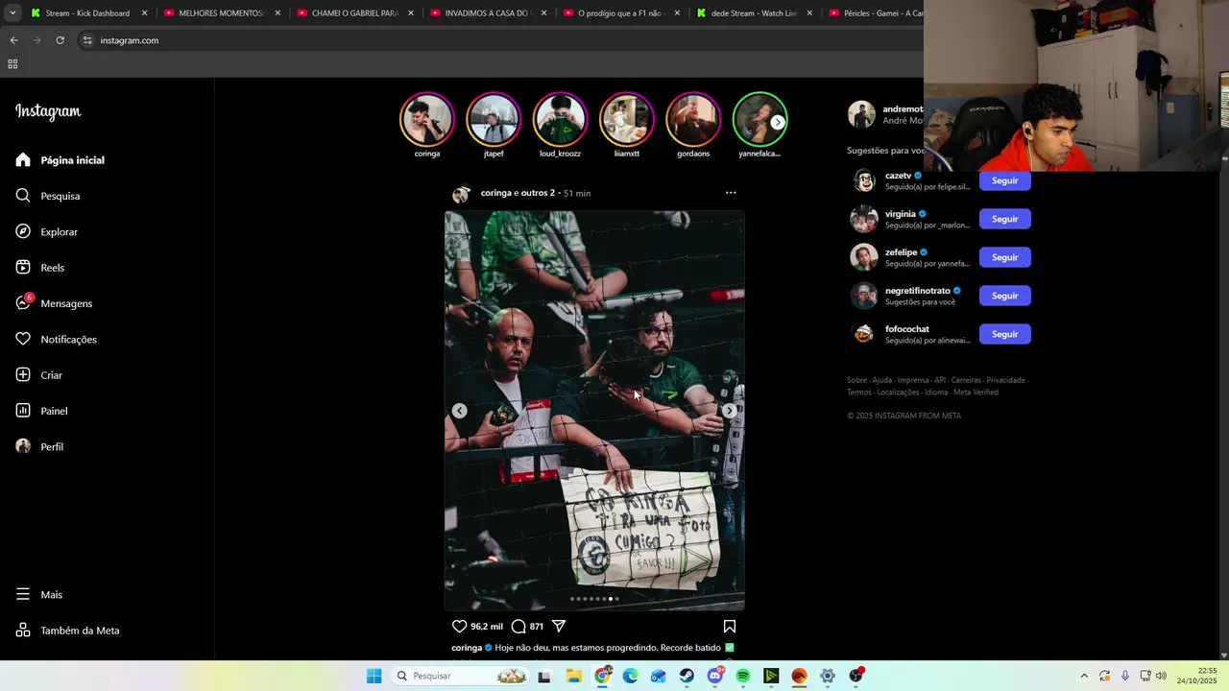
Task: Open the Windows Start menu
Action: [x=374, y=676]
